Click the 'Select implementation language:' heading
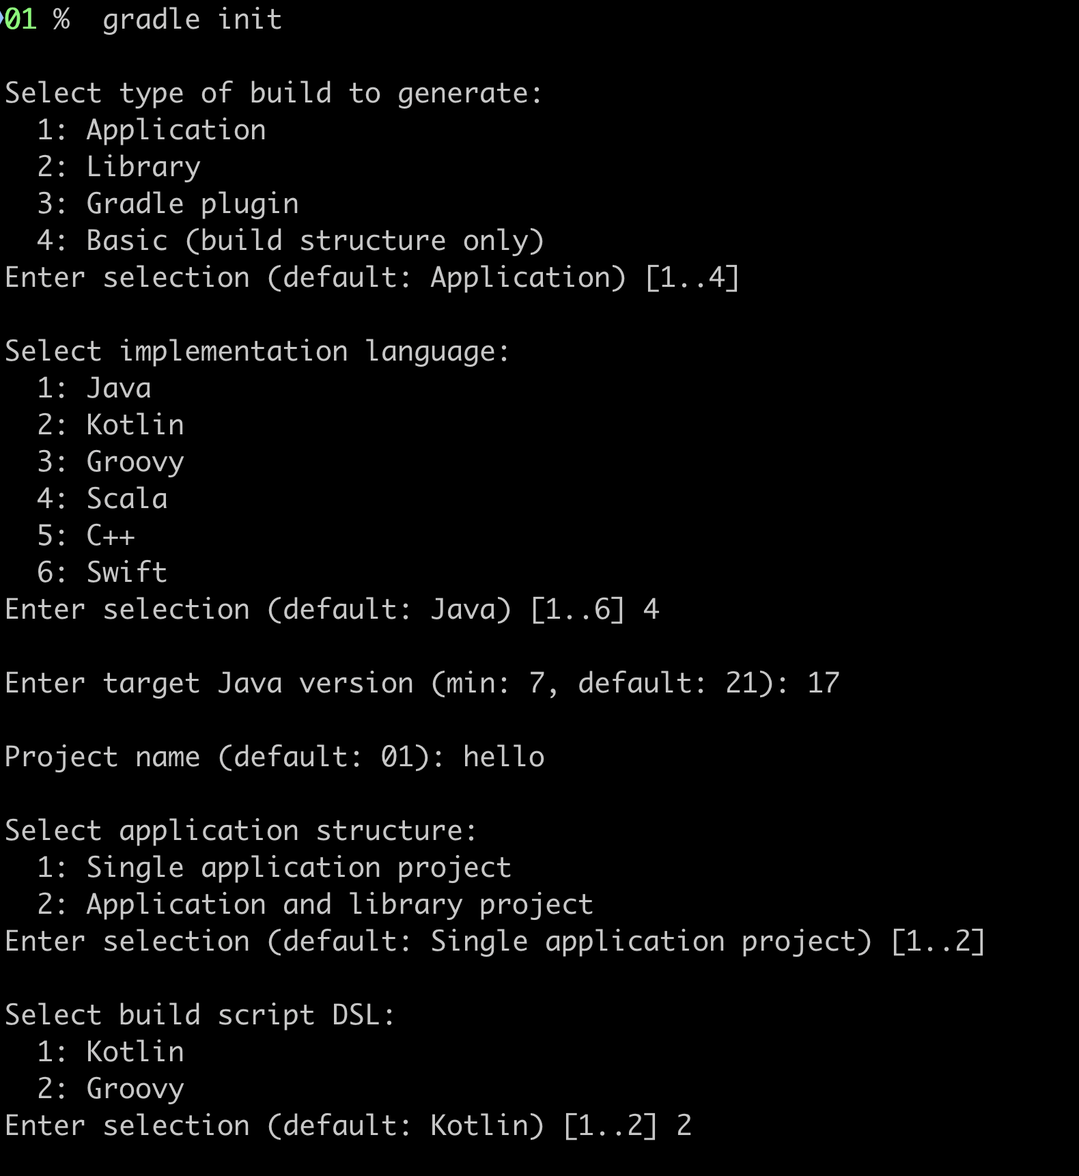Screen dimensions: 1079x1176 pos(257,352)
